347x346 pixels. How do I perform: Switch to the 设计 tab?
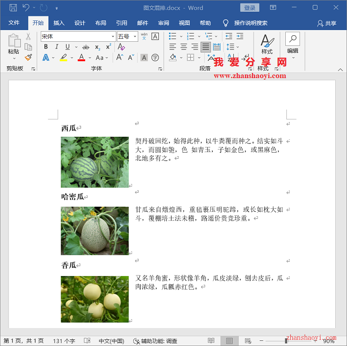(x=80, y=23)
